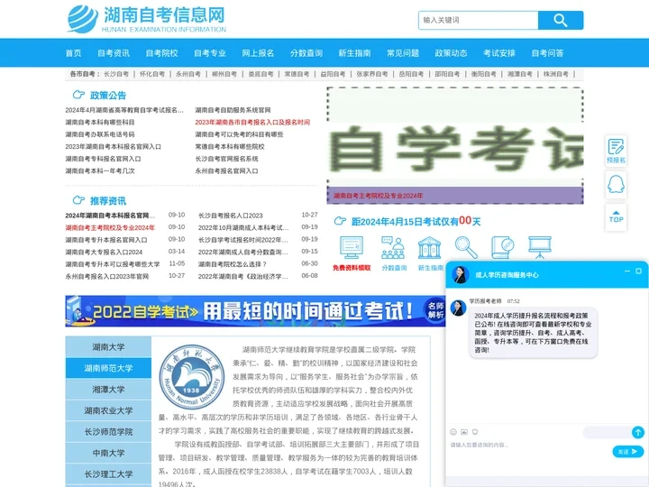Open news 湖南自考院校怎么选择？

[233, 263]
